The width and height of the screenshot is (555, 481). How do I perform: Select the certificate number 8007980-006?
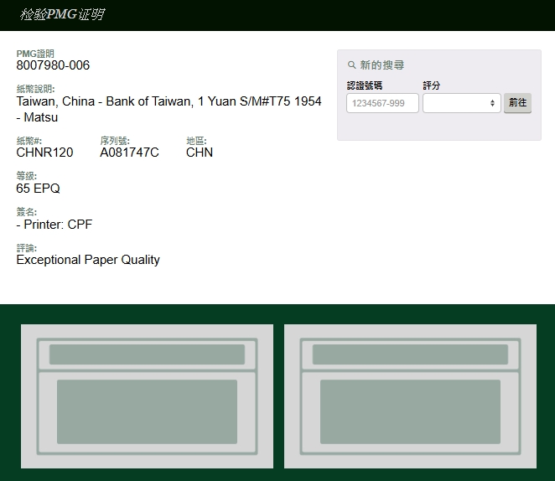tap(53, 65)
